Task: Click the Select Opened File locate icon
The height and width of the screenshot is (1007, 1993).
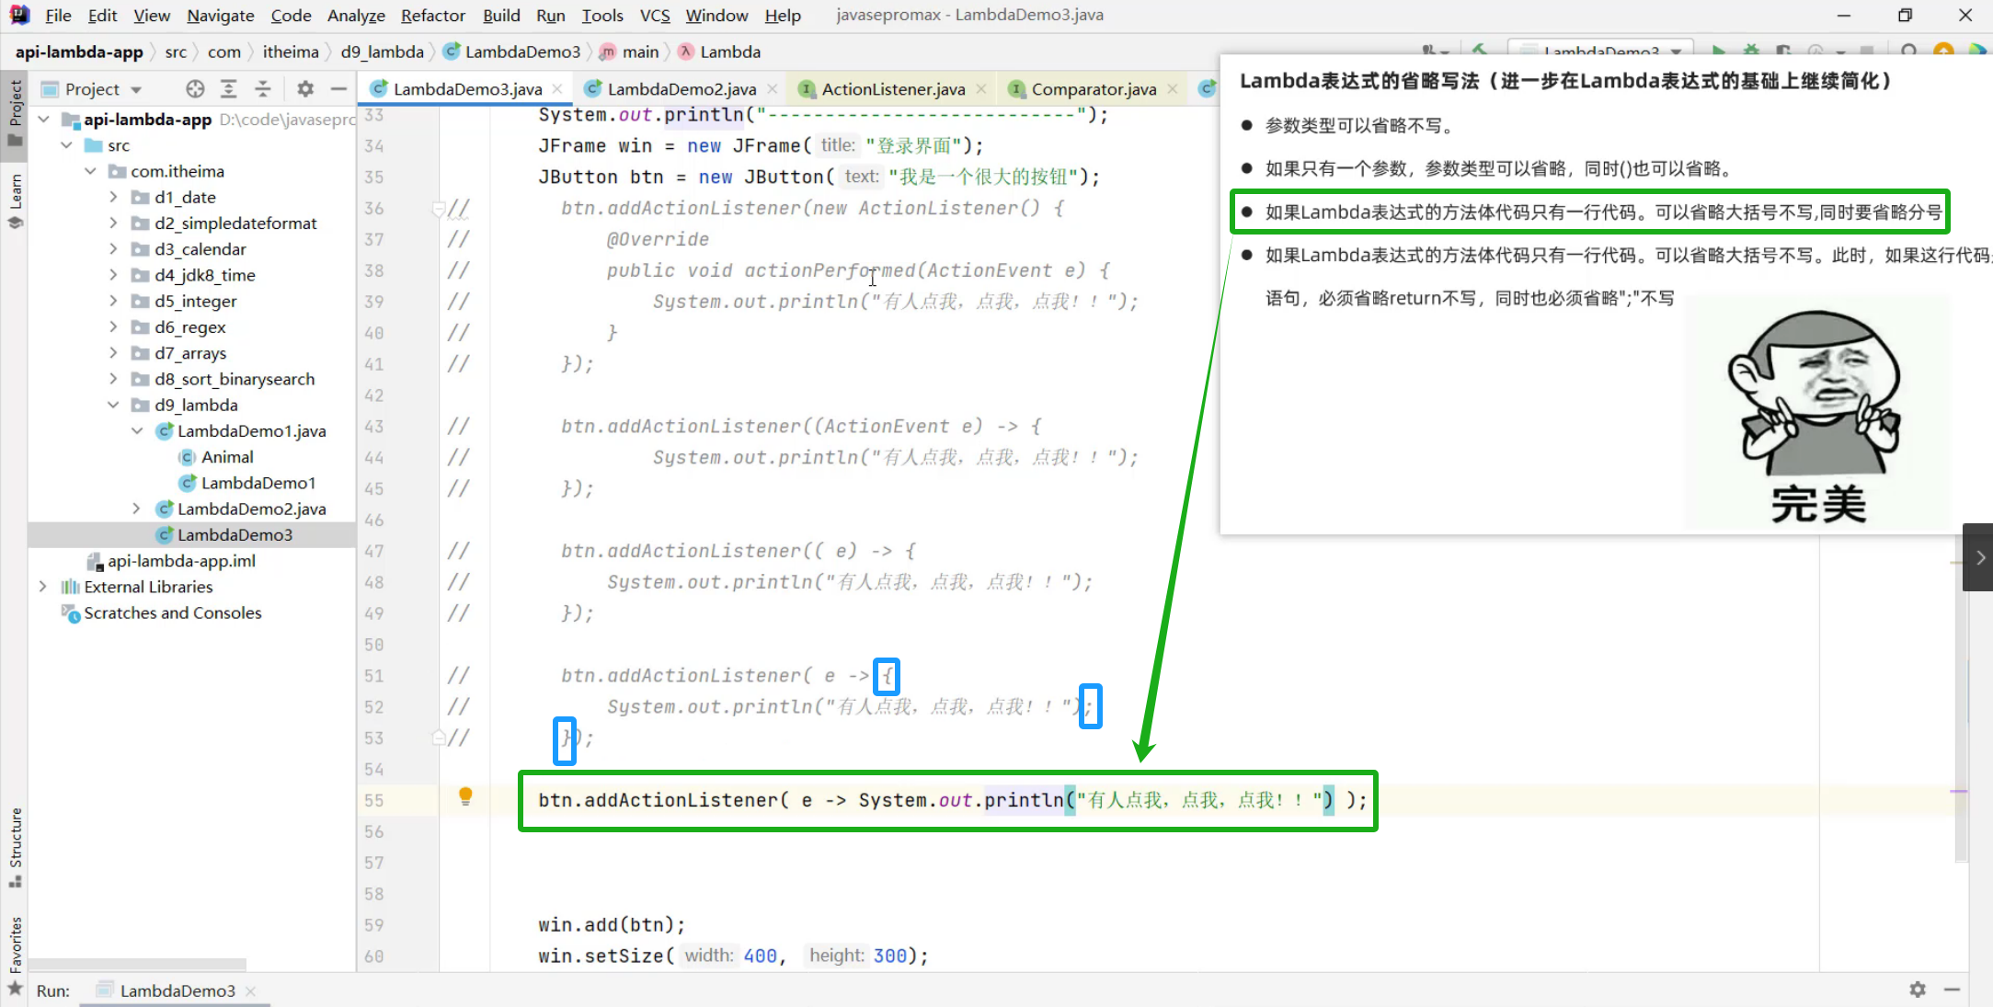Action: click(195, 89)
